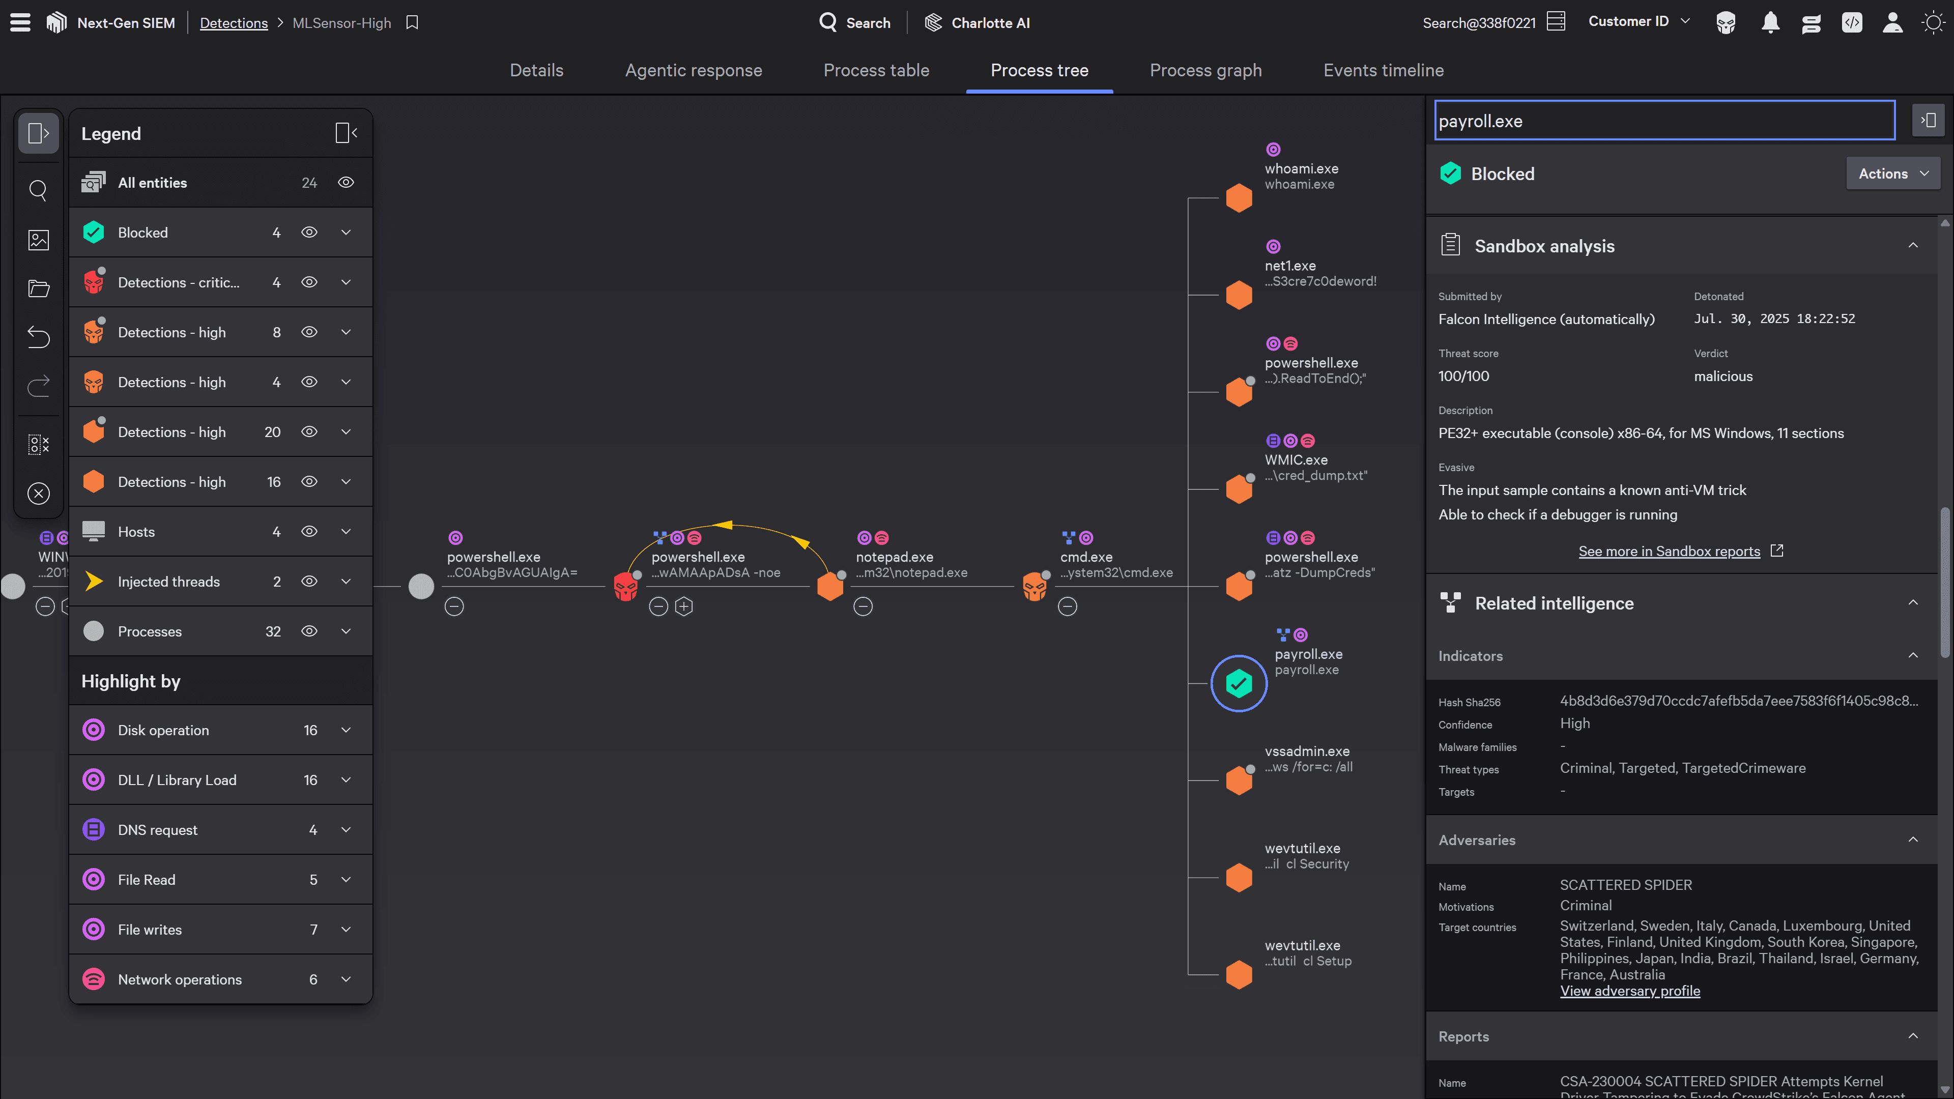This screenshot has width=1954, height=1099.
Task: Switch to the Process table tab
Action: 876,71
